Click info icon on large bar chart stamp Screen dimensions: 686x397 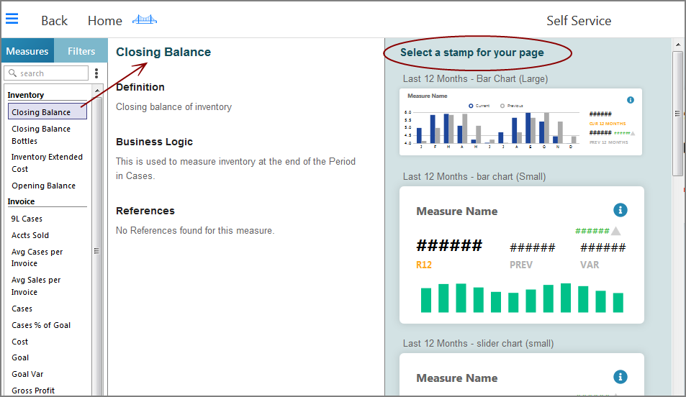pyautogui.click(x=631, y=100)
